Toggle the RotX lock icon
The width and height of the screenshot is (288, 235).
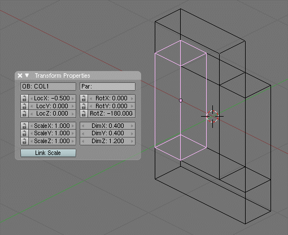84,98
